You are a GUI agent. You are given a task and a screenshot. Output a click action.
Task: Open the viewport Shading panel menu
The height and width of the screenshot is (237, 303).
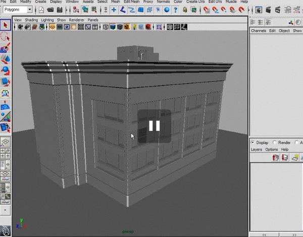pos(31,20)
